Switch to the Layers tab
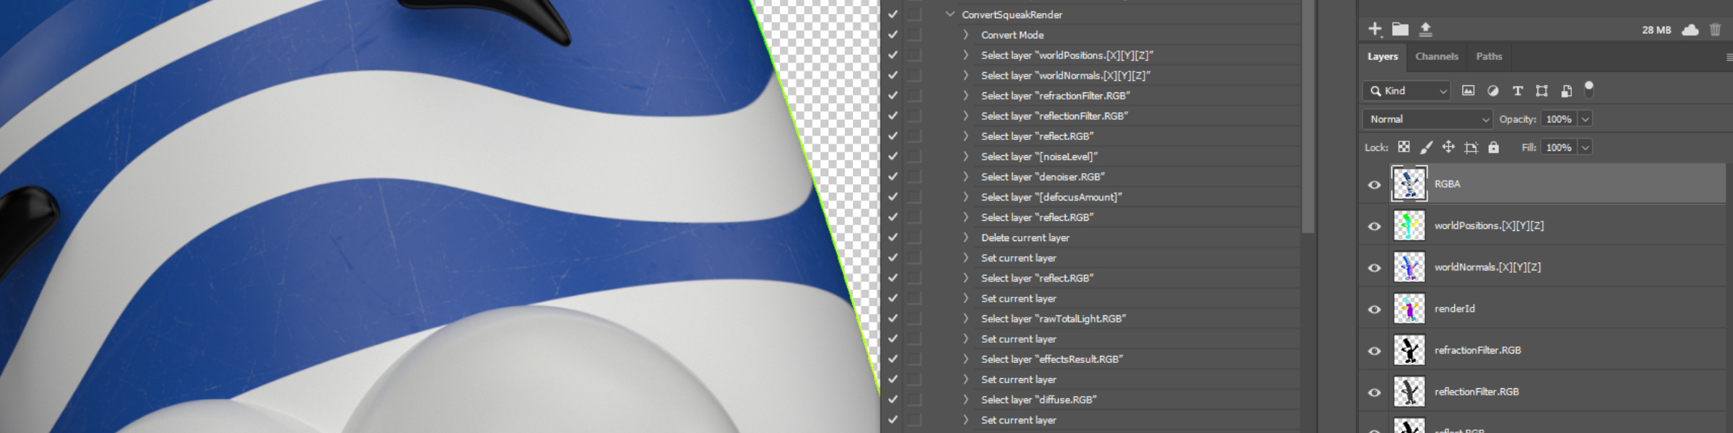Screen dimensions: 1733x433 click(x=1383, y=57)
